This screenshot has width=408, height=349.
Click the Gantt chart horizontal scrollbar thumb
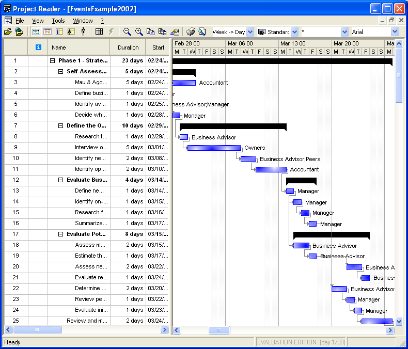(x=219, y=330)
